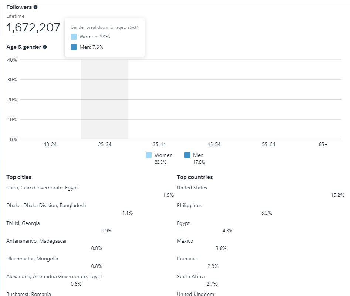Click Ulaanbaatar, Mongolia city row
Viewport: 350px width, 296px height.
(x=90, y=262)
